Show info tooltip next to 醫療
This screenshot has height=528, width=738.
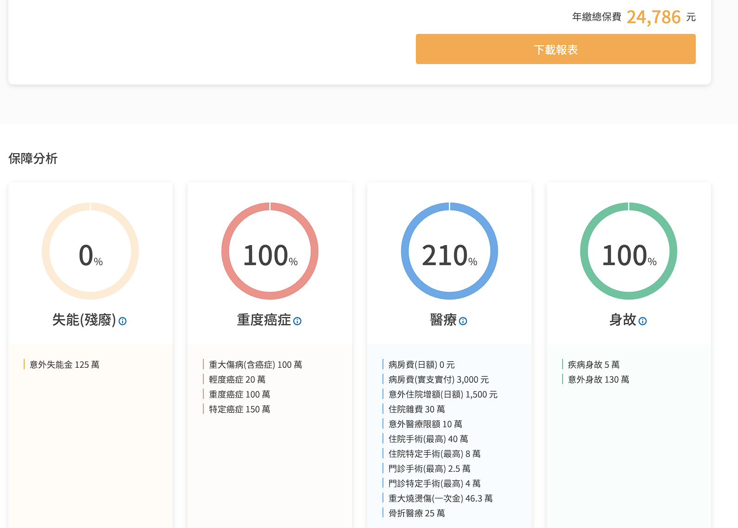463,321
